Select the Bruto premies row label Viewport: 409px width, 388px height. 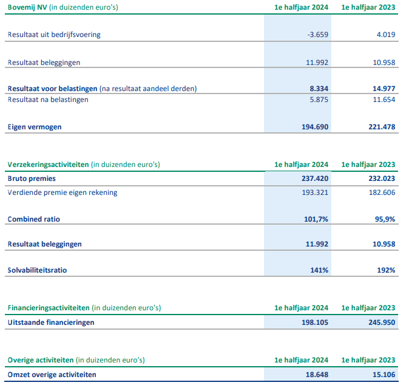pyautogui.click(x=31, y=180)
